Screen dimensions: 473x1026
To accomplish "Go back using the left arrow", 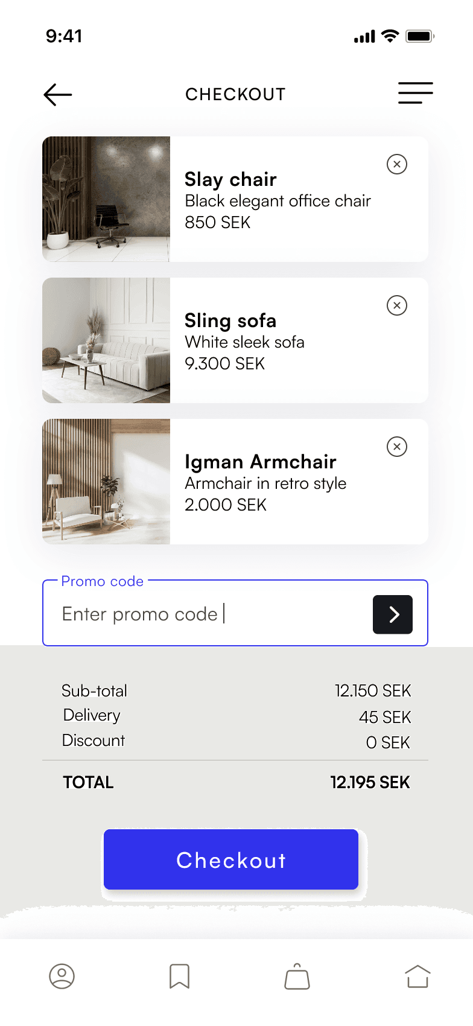I will [58, 95].
